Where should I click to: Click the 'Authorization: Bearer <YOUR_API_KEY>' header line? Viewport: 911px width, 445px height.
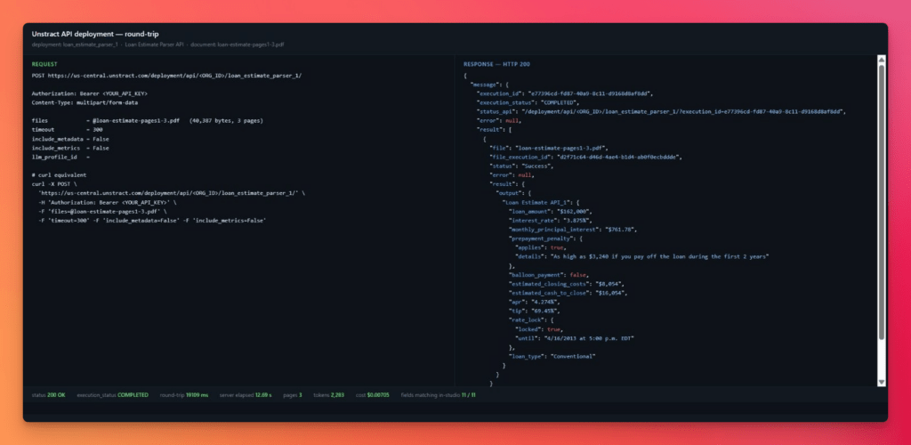(90, 93)
